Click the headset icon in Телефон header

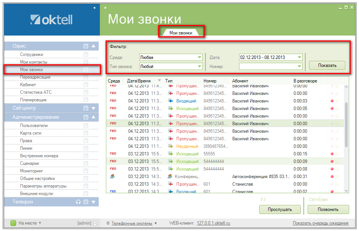pos(78,202)
